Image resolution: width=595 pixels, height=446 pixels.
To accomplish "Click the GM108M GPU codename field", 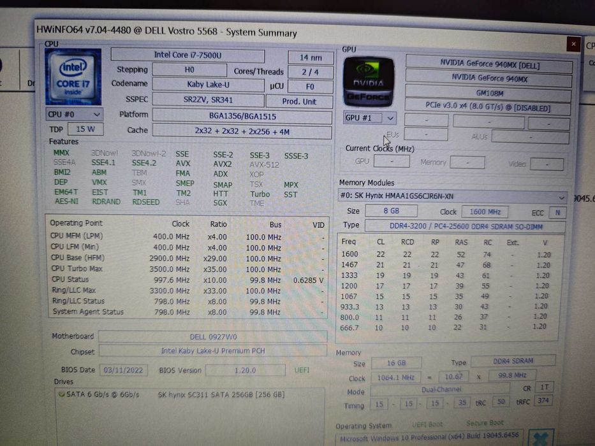I will coord(488,93).
